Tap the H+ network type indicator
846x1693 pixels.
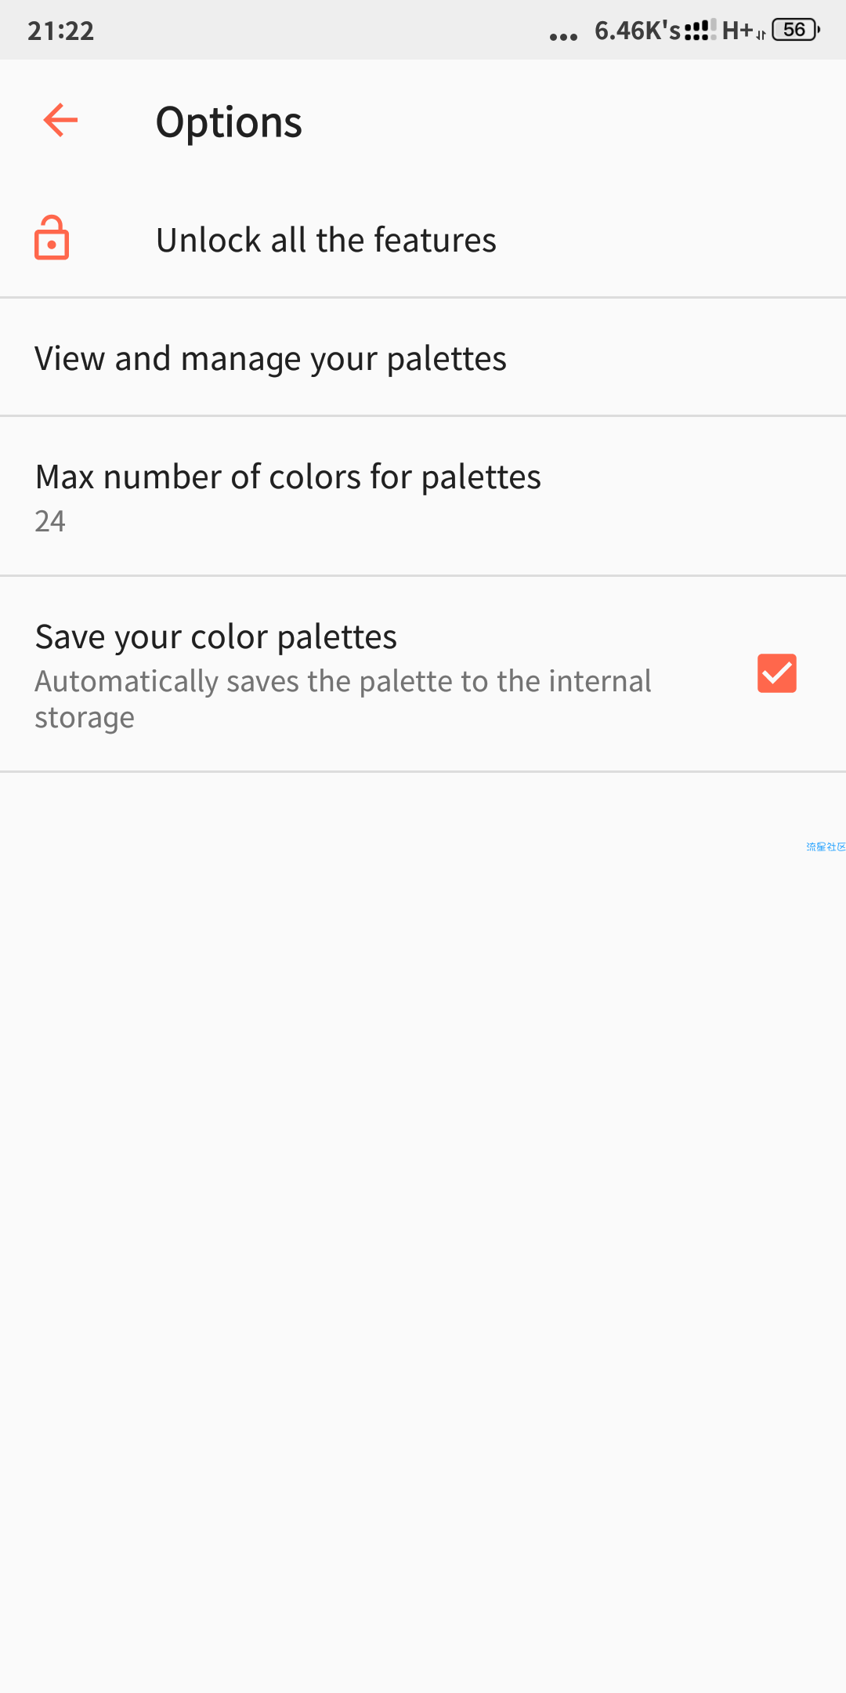pyautogui.click(x=737, y=31)
